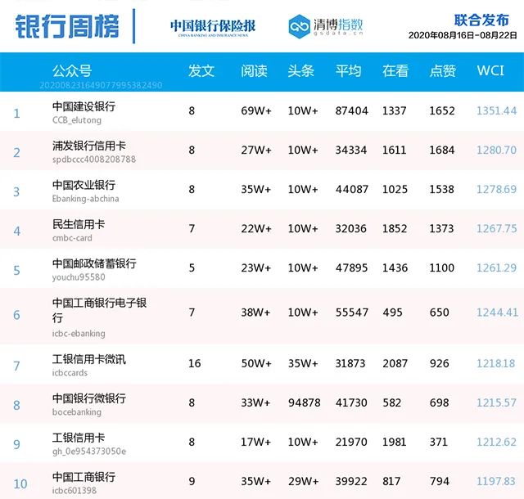
Task: Click WCI value 1278.69
Action: [497, 189]
